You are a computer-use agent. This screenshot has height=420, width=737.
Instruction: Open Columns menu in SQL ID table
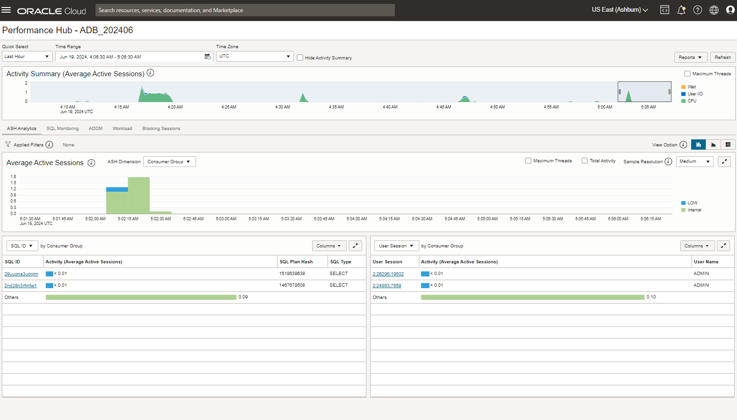(329, 246)
